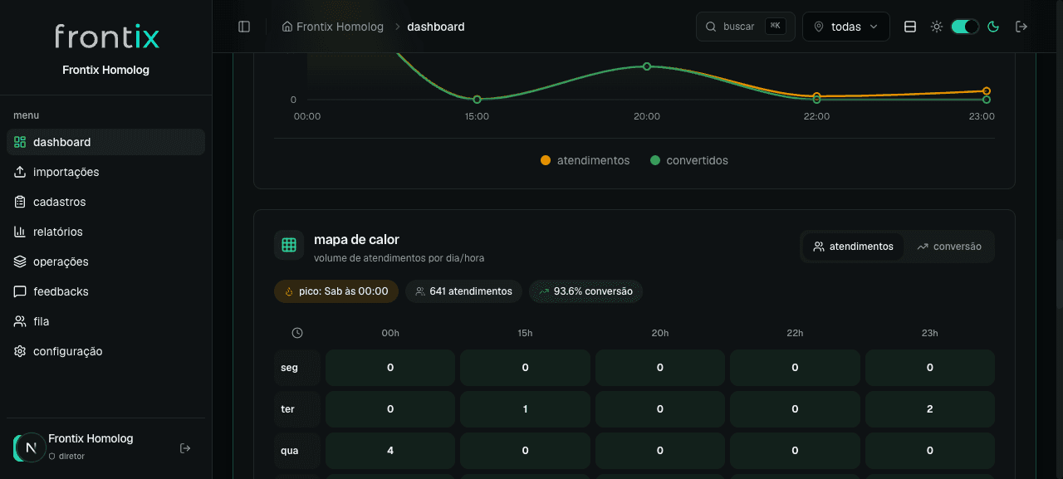Image resolution: width=1063 pixels, height=479 pixels.
Task: Switch heatmap to conversão tab
Action: [949, 247]
